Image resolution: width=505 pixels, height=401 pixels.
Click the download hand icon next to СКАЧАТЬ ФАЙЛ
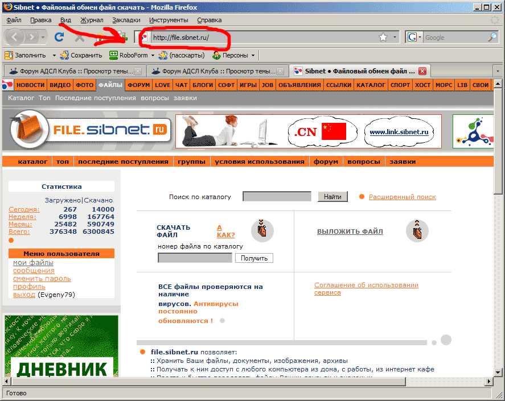262,231
